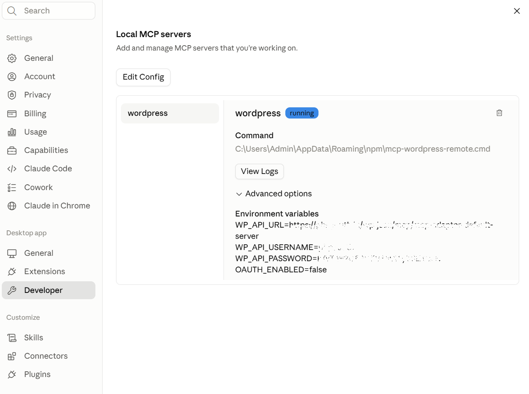Click the Cowork checklist icon

click(12, 187)
